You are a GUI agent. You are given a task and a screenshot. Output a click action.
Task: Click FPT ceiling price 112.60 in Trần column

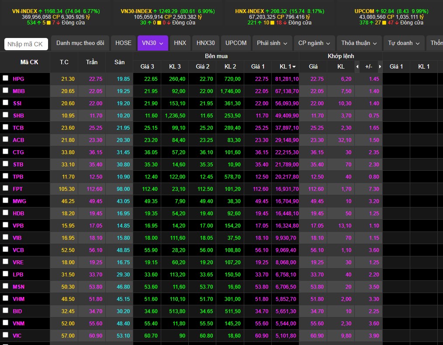point(94,189)
